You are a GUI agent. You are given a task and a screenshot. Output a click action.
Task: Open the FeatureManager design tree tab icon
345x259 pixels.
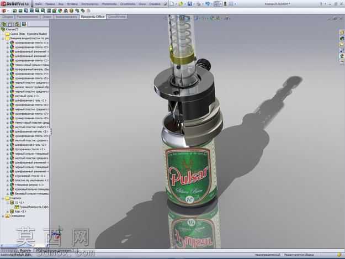click(3, 24)
